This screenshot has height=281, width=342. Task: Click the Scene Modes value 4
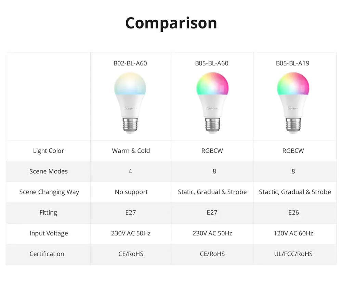130,171
